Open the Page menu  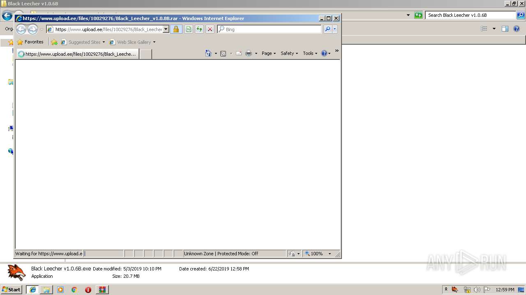pos(269,53)
